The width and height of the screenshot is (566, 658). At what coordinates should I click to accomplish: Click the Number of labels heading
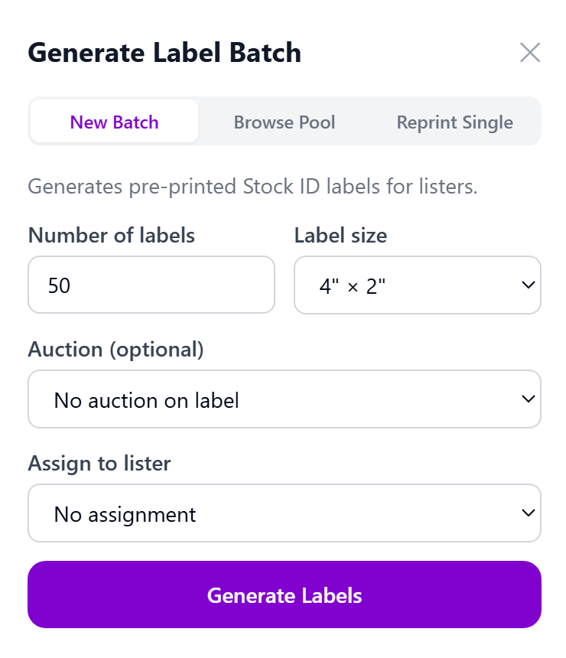click(x=111, y=236)
